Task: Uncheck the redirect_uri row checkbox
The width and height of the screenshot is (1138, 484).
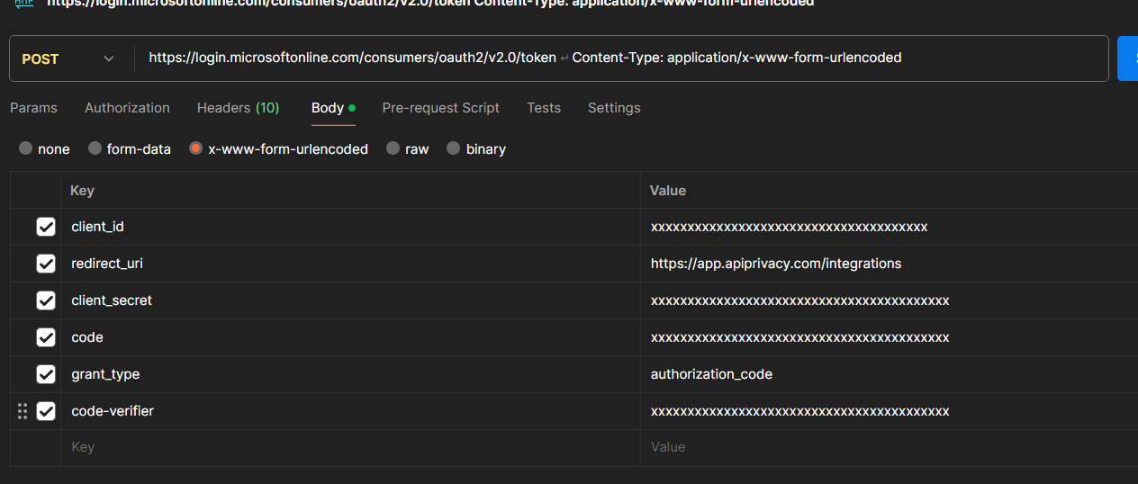Action: tap(46, 264)
